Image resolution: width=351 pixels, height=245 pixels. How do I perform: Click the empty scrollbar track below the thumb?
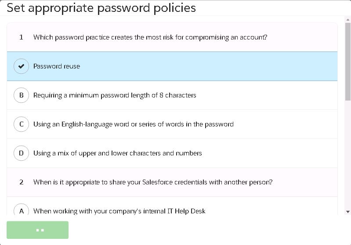pos(348,154)
